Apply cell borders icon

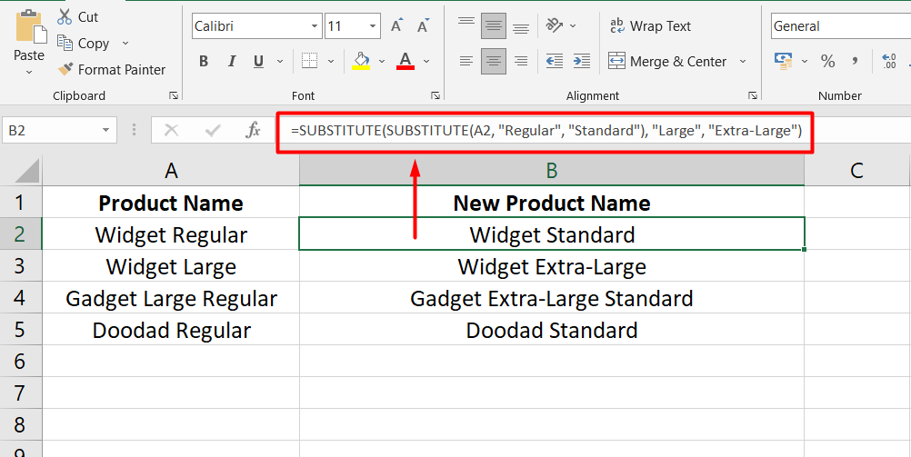(309, 61)
